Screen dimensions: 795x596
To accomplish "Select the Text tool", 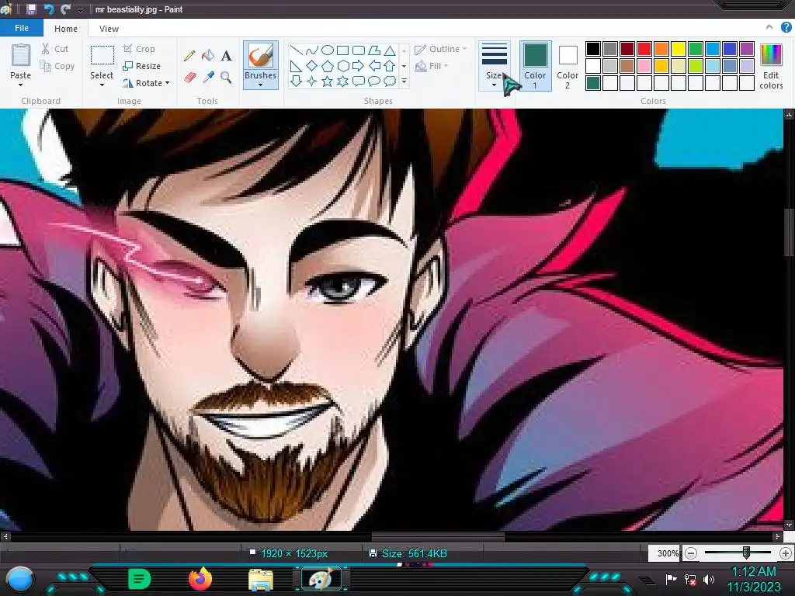I will [x=226, y=55].
